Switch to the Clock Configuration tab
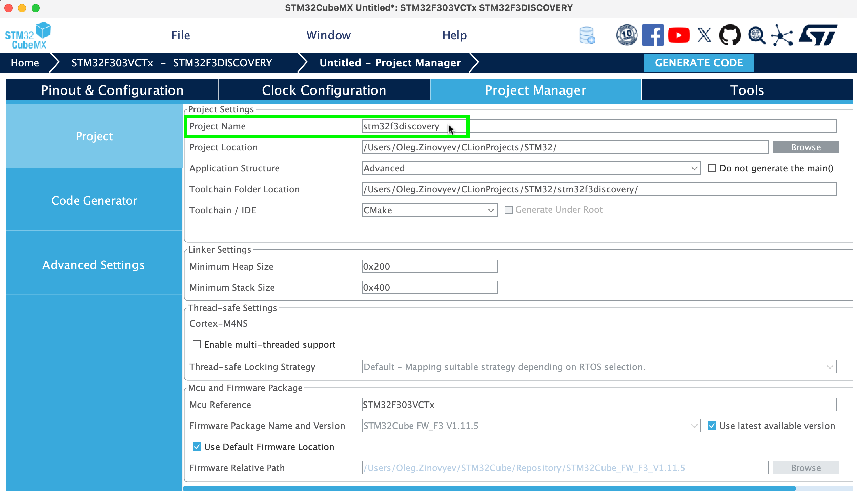857x495 pixels. click(324, 90)
